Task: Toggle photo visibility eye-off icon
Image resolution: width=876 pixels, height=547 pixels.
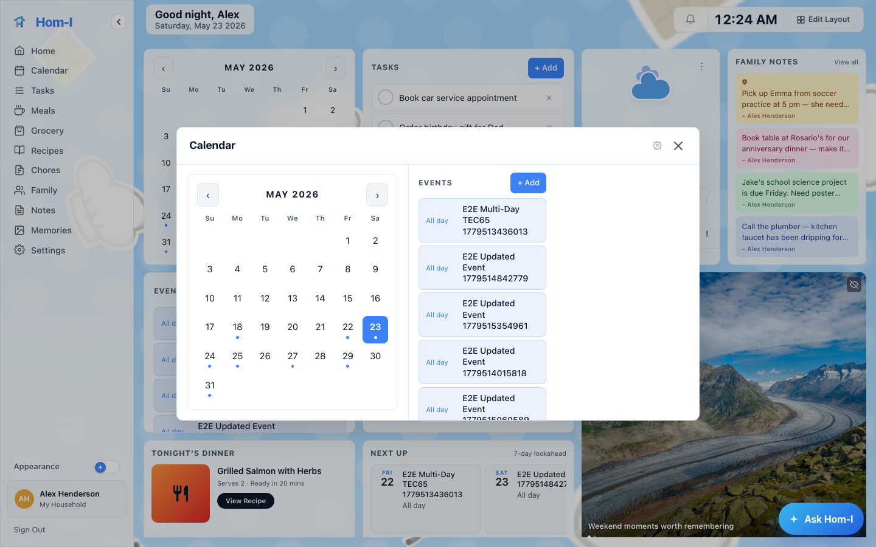Action: click(x=854, y=284)
